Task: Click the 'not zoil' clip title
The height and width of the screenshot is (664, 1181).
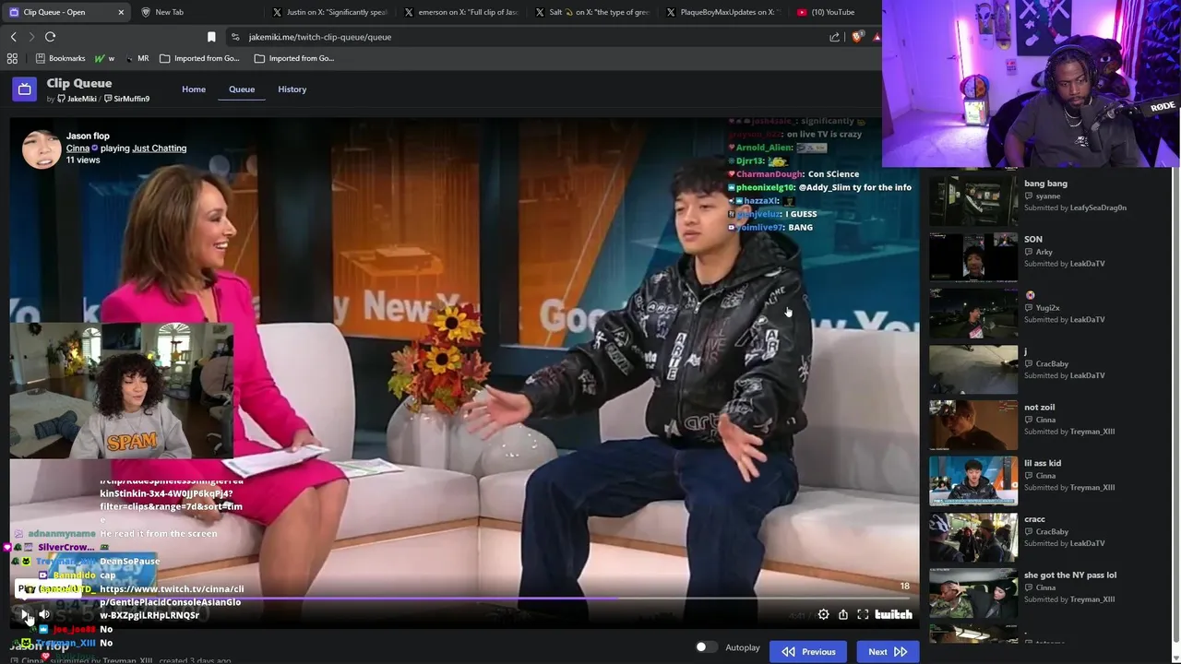Action: (x=1039, y=407)
